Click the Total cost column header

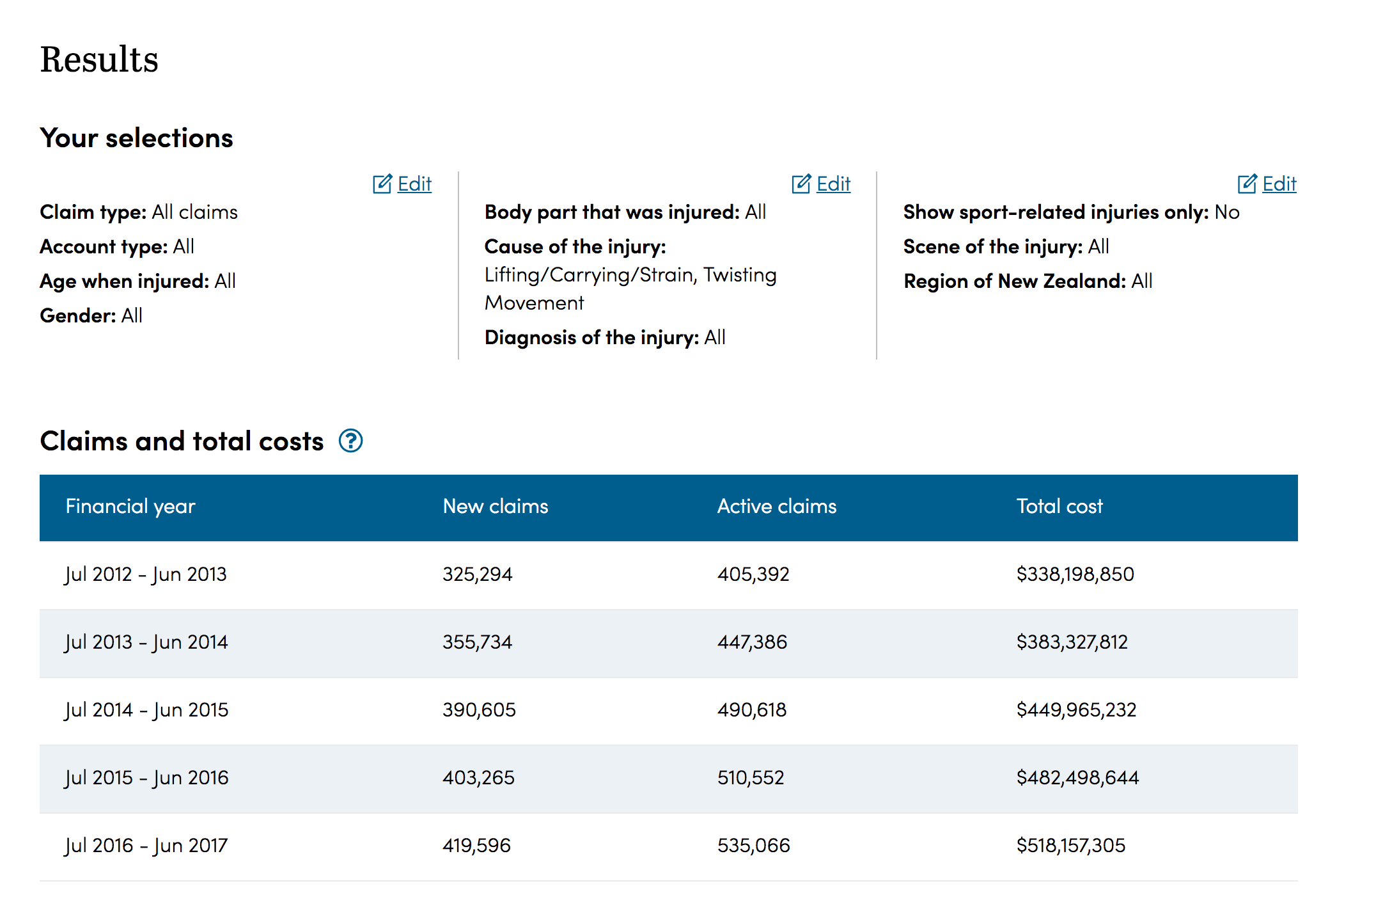click(x=1059, y=507)
